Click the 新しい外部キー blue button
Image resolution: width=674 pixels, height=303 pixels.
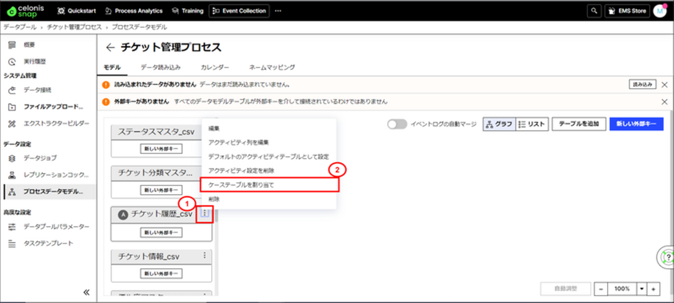[x=636, y=124]
